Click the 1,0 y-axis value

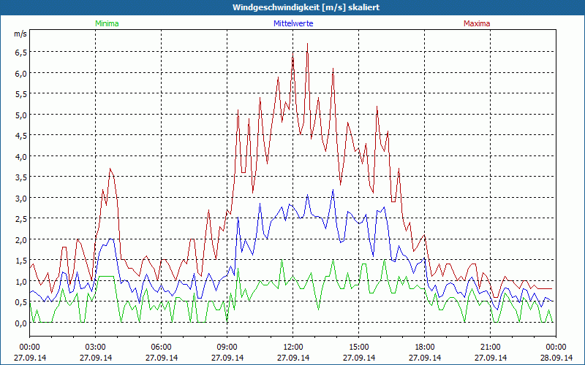[x=21, y=282]
